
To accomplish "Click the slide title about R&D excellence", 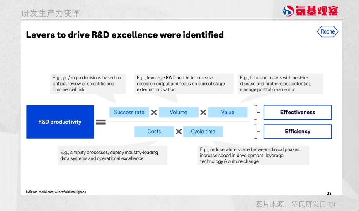I will (125, 35).
